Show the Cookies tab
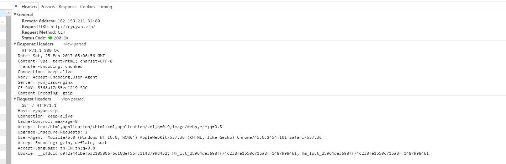 [88, 7]
